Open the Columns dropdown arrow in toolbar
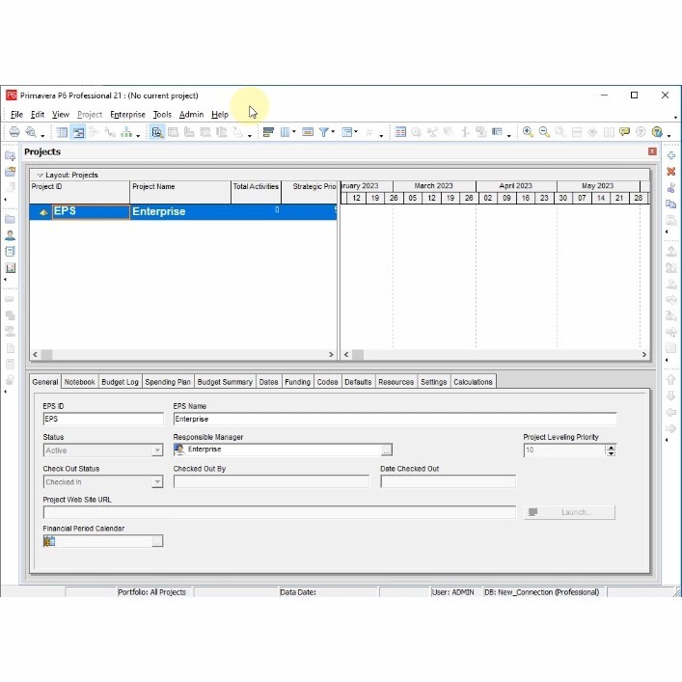This screenshot has height=682, width=682. pos(294,131)
